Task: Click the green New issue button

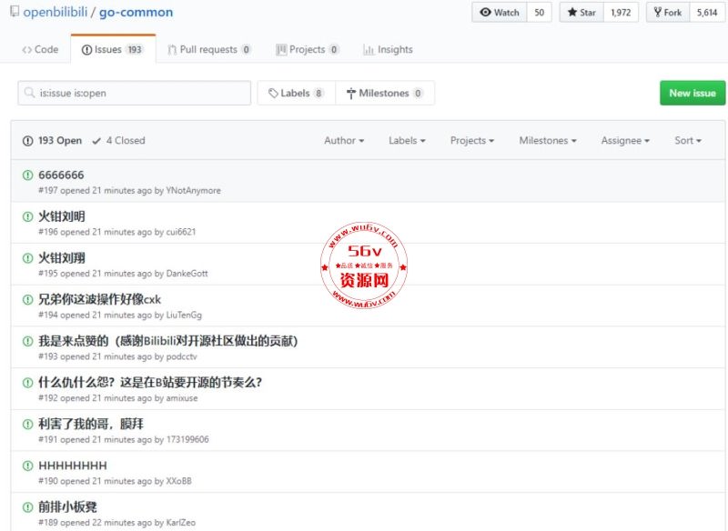Action: click(x=692, y=93)
